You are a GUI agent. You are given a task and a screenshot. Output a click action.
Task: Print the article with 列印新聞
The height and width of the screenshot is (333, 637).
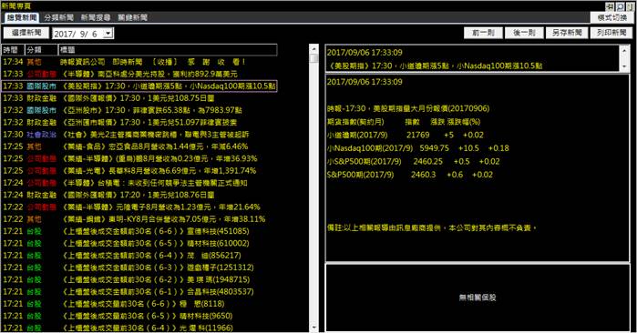click(x=611, y=33)
